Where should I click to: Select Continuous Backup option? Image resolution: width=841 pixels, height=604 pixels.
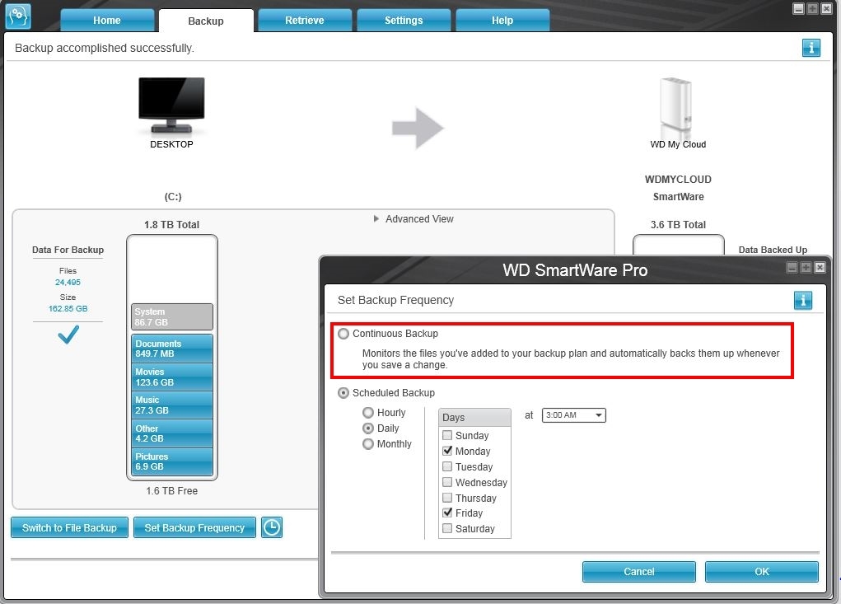(343, 334)
